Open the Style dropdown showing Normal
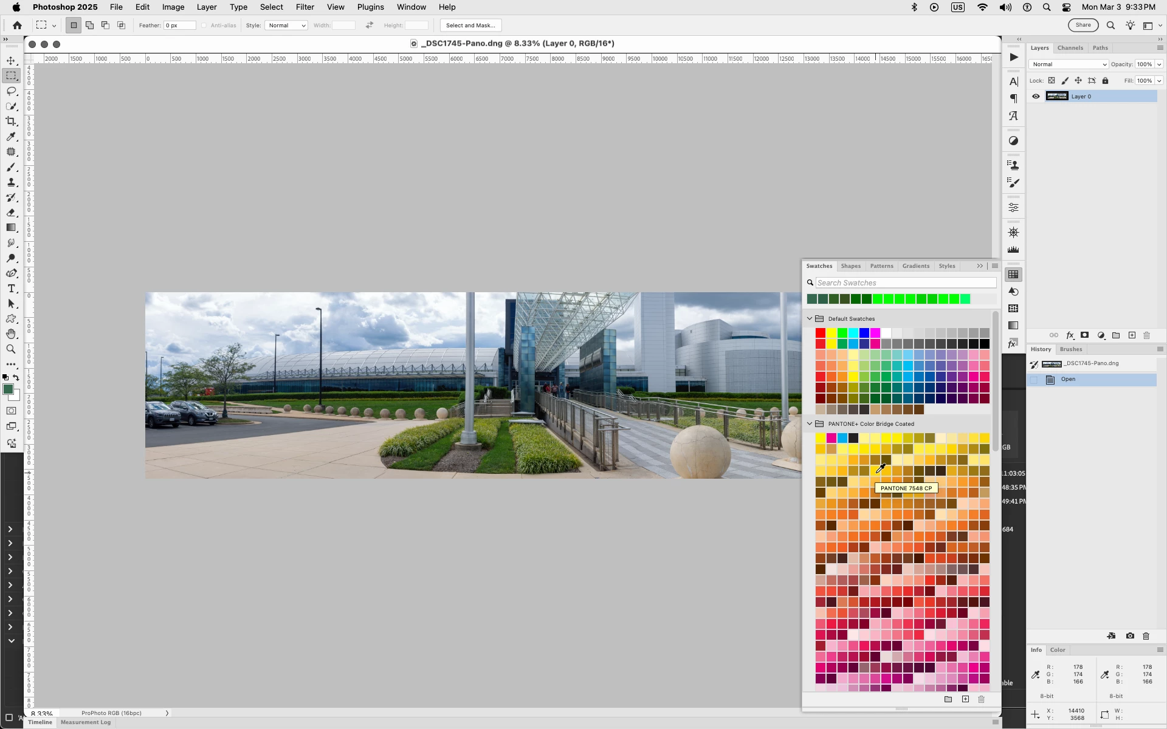This screenshot has height=729, width=1167. (286, 26)
